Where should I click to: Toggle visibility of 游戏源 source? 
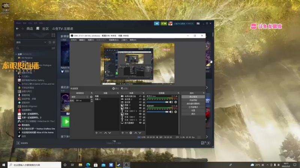tap(140, 102)
